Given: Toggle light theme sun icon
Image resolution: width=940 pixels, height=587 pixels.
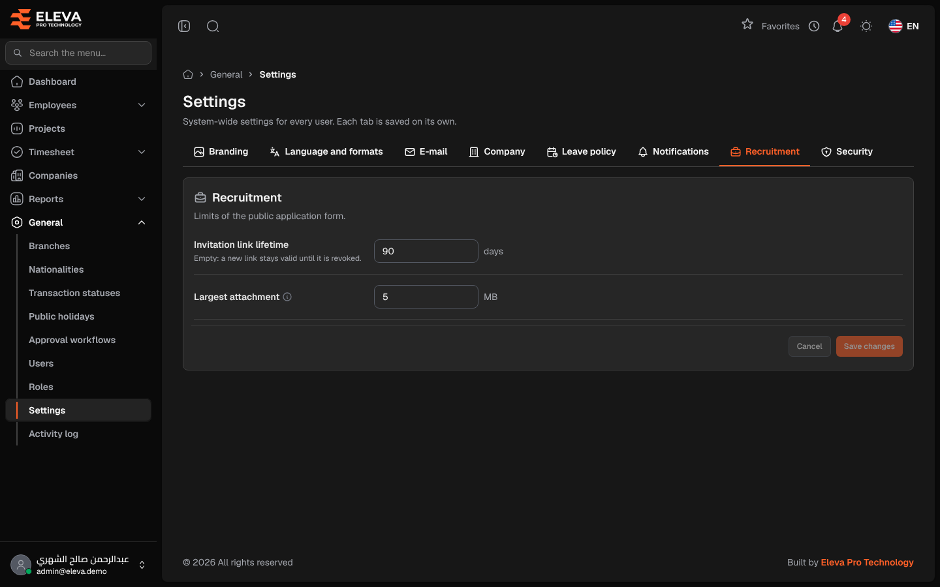Looking at the screenshot, I should 866,26.
